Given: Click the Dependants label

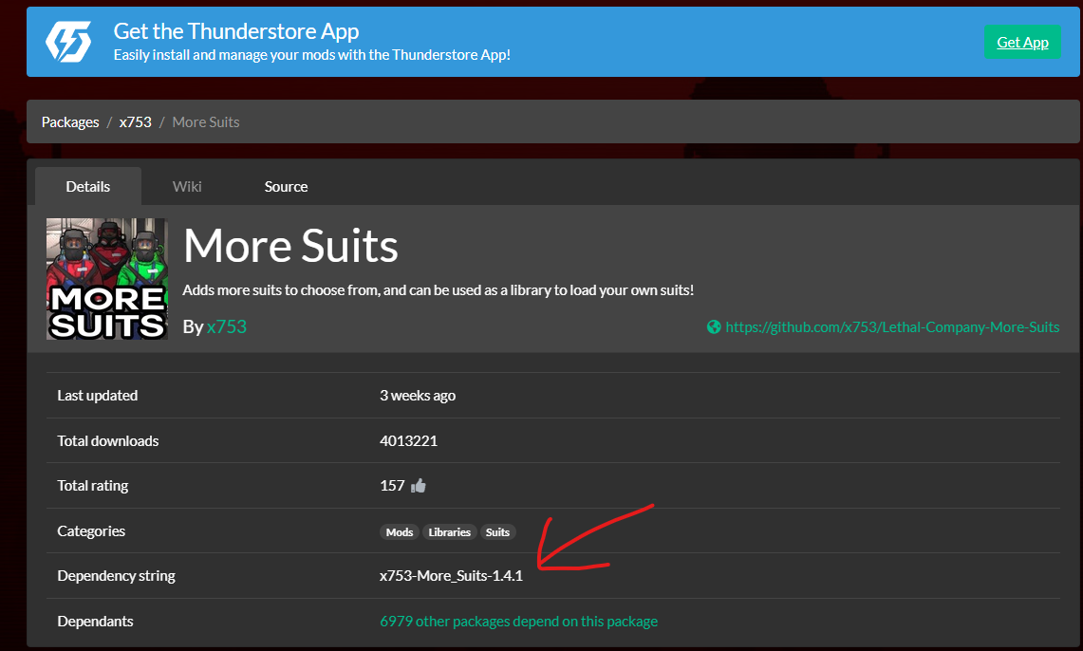Looking at the screenshot, I should 95,622.
